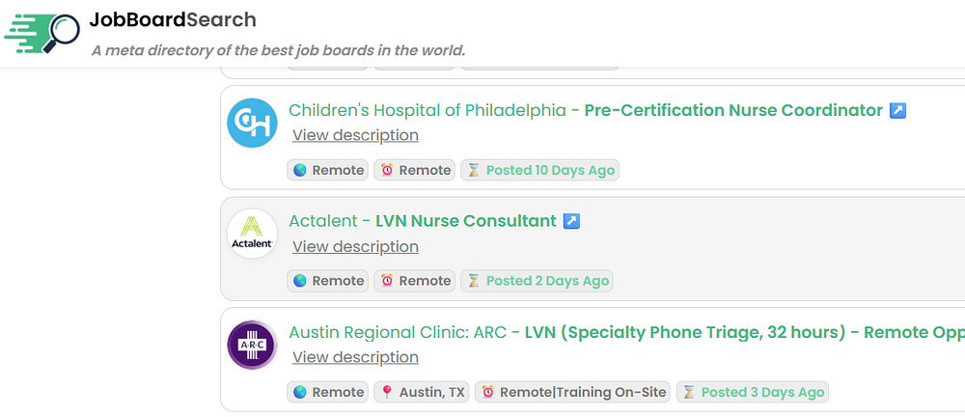Click the alarm-clock Remote tag on Children's Hospital job
Screen dimensions: 965x417
415,170
